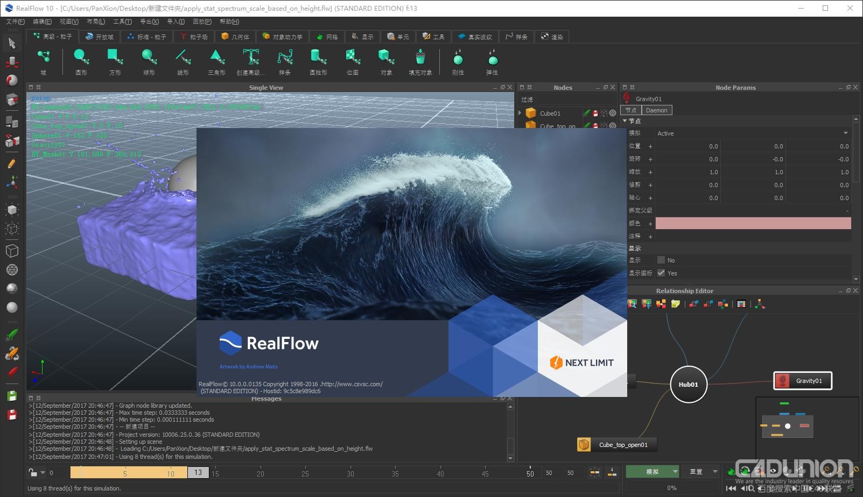
Task: Toggle the timeline lock icon
Action: pos(33,473)
